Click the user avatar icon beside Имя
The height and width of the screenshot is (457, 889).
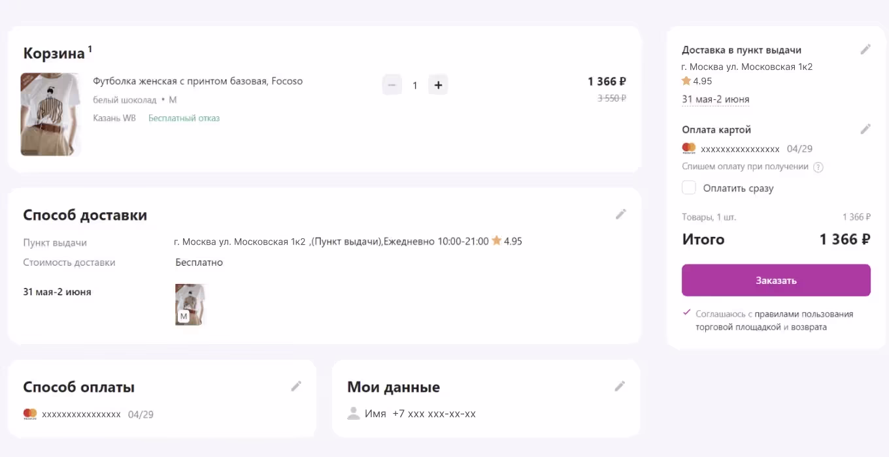click(354, 413)
